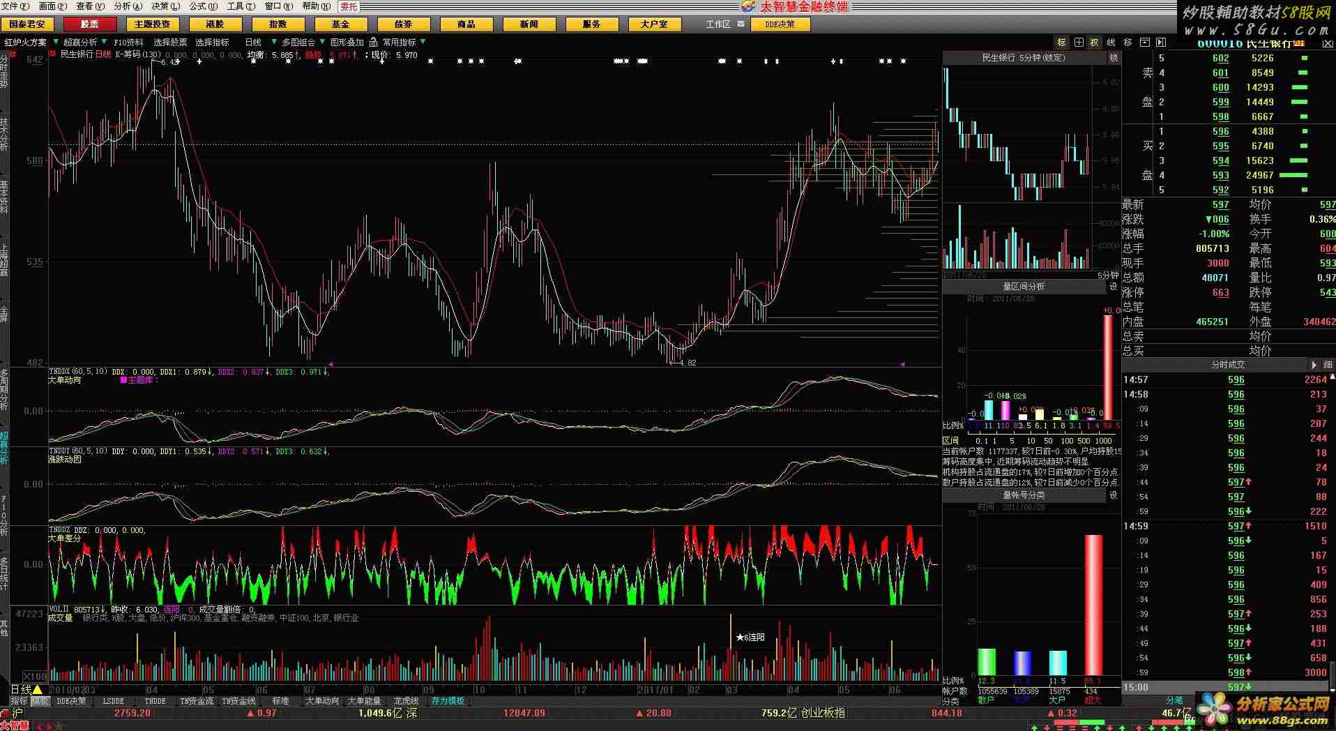Image resolution: width=1336 pixels, height=731 pixels.
Task: Toggle the 标 marker icon
Action: pyautogui.click(x=1061, y=43)
